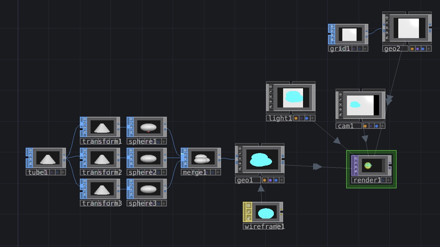The image size is (440, 247).
Task: Toggle the purple flag dot on geo1
Action: [x=270, y=180]
